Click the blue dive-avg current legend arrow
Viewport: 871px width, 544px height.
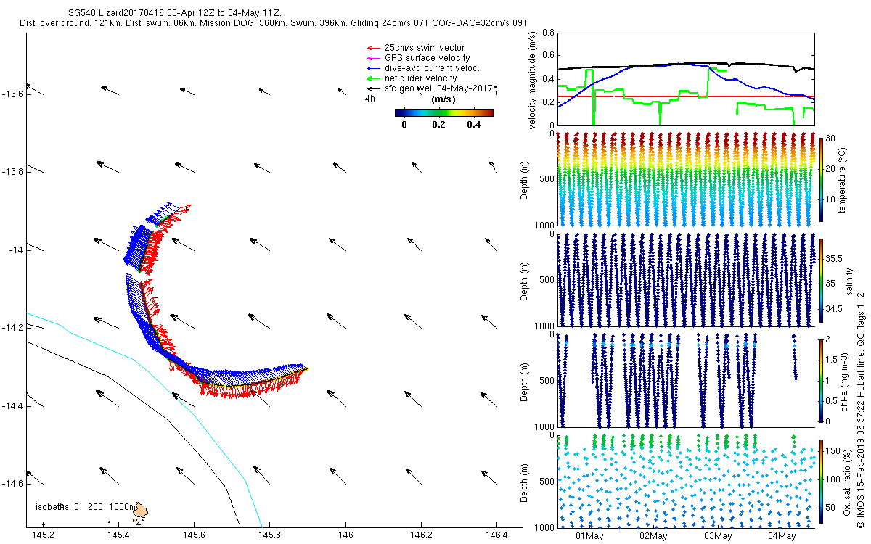(373, 68)
